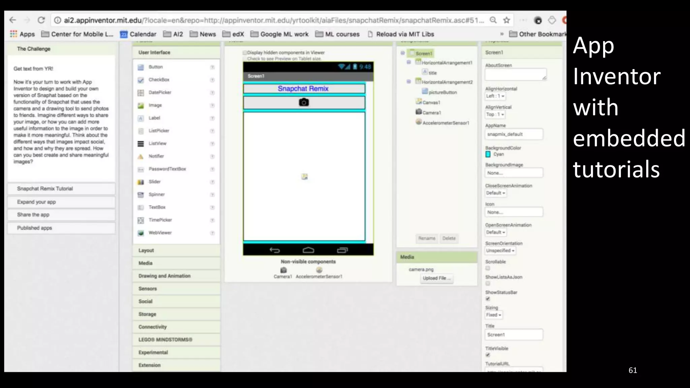Open the Expand your app section
Screen dimensions: 690x388
click(61, 202)
